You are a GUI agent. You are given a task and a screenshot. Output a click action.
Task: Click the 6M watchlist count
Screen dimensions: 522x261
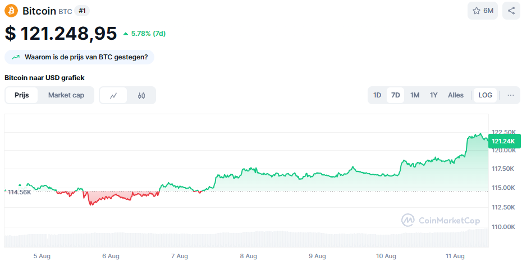[488, 11]
